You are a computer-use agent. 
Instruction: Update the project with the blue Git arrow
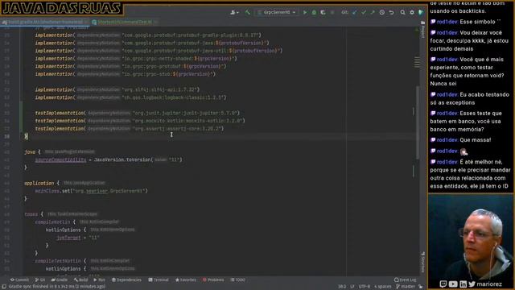point(354,13)
